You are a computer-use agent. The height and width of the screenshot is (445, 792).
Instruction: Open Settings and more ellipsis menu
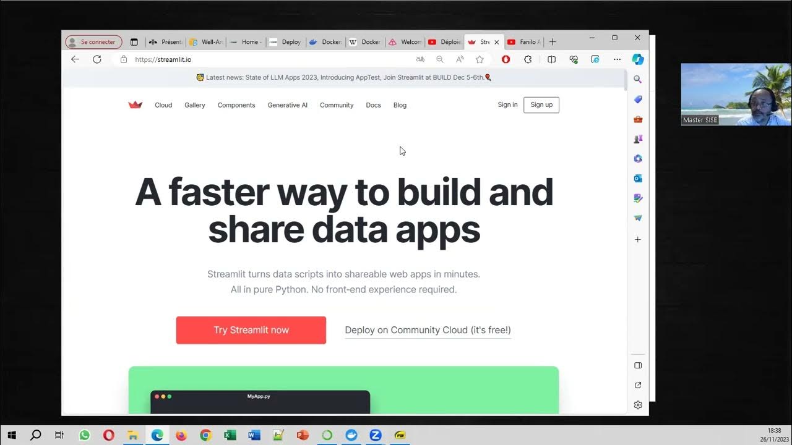click(617, 59)
